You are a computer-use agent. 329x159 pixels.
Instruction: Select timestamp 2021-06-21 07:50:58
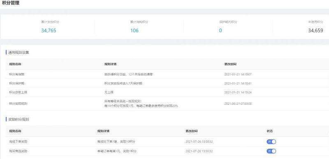point(238,104)
